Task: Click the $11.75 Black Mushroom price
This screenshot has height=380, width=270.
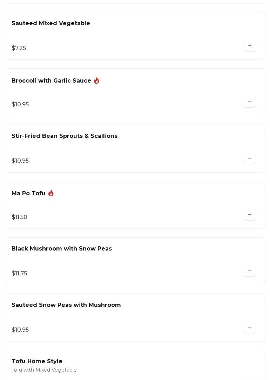Action: pos(19,274)
